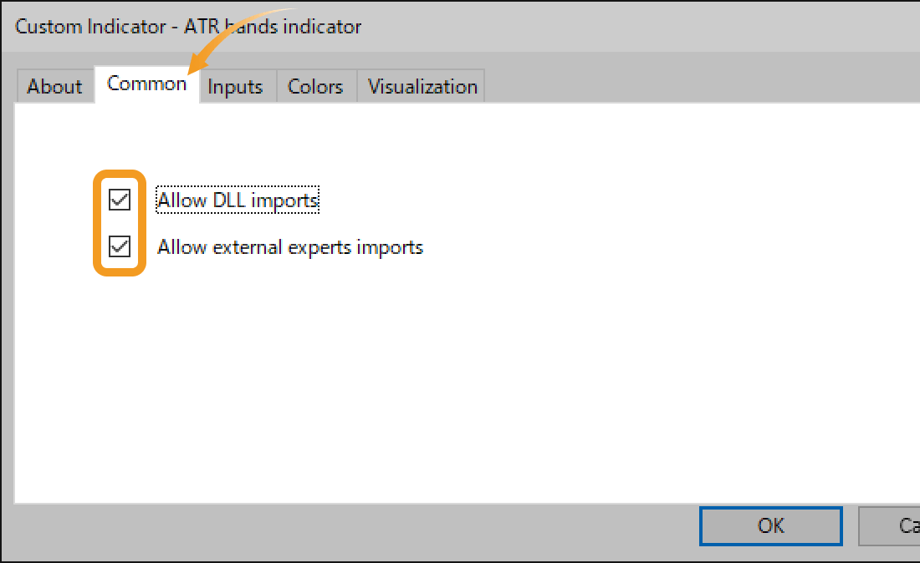This screenshot has height=563, width=920.
Task: Click the "Allow DLL imports" label text
Action: tap(238, 200)
